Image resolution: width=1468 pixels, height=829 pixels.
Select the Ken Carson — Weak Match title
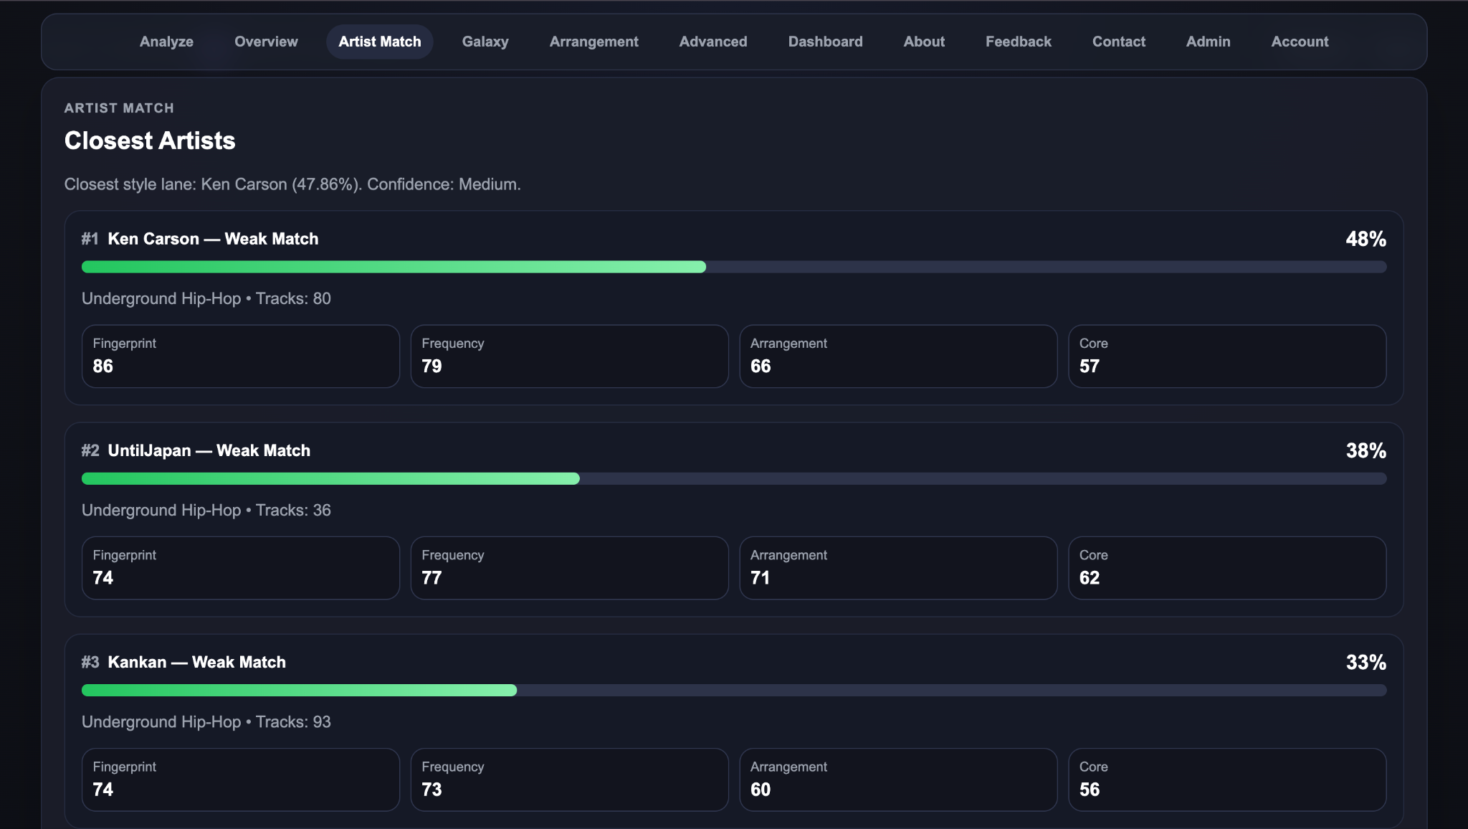click(x=213, y=239)
